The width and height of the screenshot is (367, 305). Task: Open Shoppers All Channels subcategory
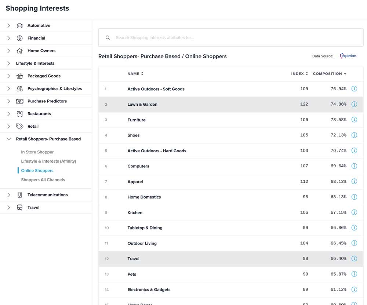pyautogui.click(x=43, y=180)
